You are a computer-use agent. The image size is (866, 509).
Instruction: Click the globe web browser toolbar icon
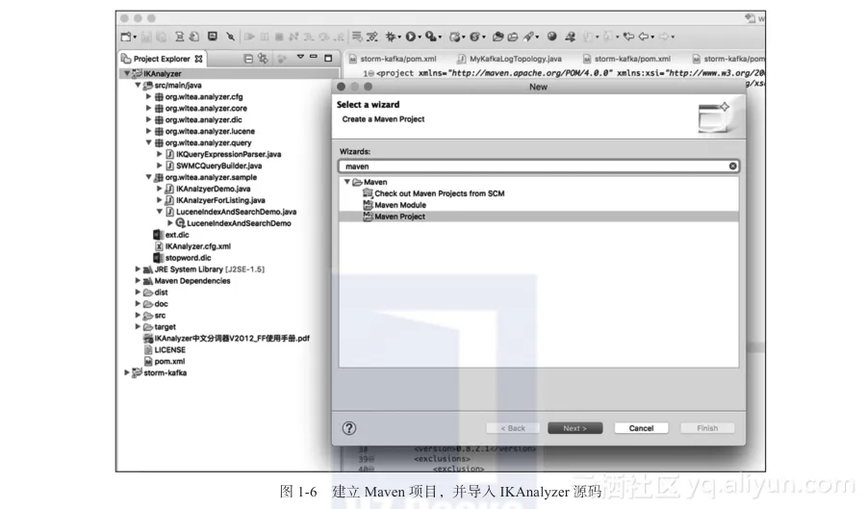551,37
